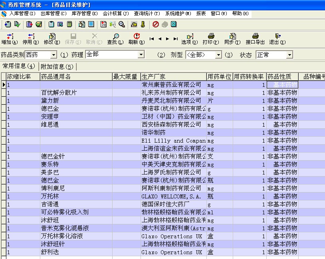Click the yellow key icon
Screen dimensions: 325x259
[143, 24]
